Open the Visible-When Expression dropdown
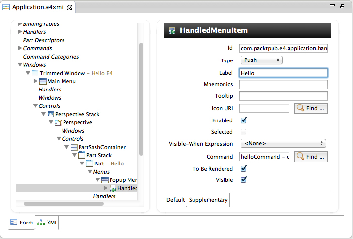Image resolution: width=353 pixels, height=239 pixels. [283, 143]
